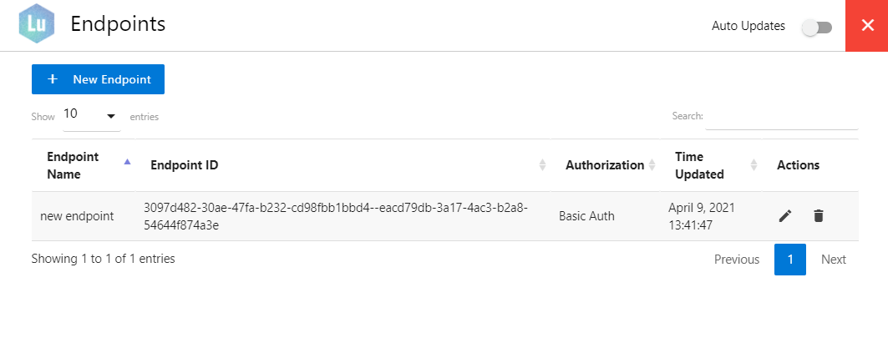Sort by Authorization arrows icon
Viewport: 888px width, 343px height.
point(652,165)
